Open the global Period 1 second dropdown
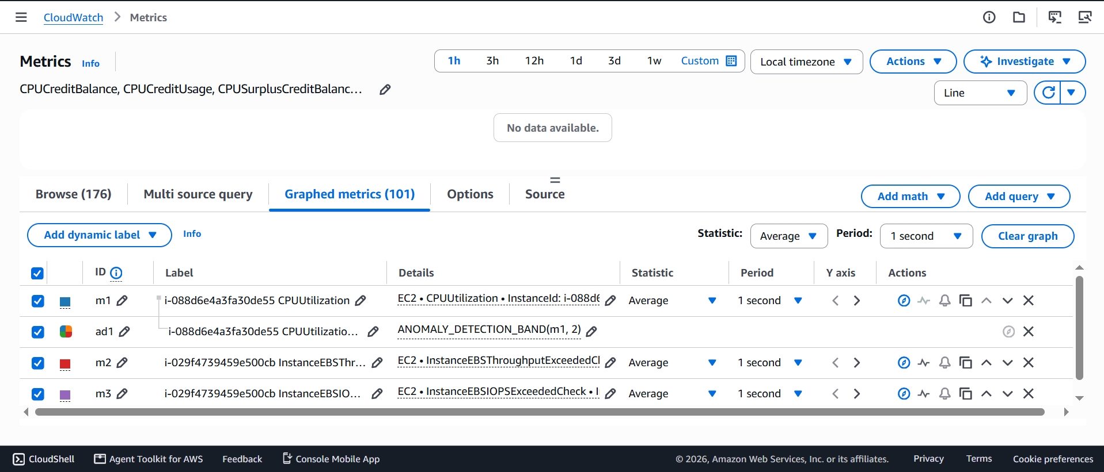The height and width of the screenshot is (472, 1104). pos(926,236)
